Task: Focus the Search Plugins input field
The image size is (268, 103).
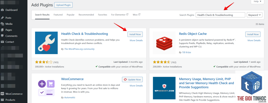Action: pos(220,15)
